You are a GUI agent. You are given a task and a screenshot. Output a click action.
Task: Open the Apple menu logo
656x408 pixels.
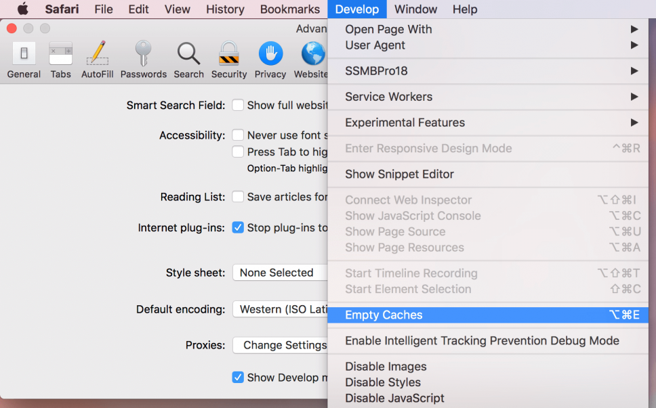pyautogui.click(x=22, y=9)
